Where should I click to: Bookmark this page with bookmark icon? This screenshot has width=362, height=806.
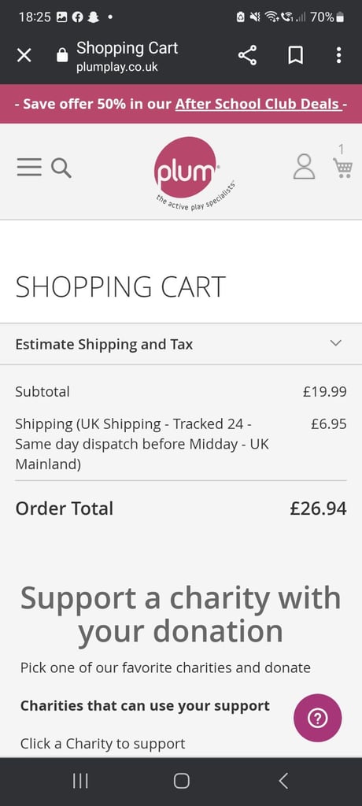(x=295, y=55)
